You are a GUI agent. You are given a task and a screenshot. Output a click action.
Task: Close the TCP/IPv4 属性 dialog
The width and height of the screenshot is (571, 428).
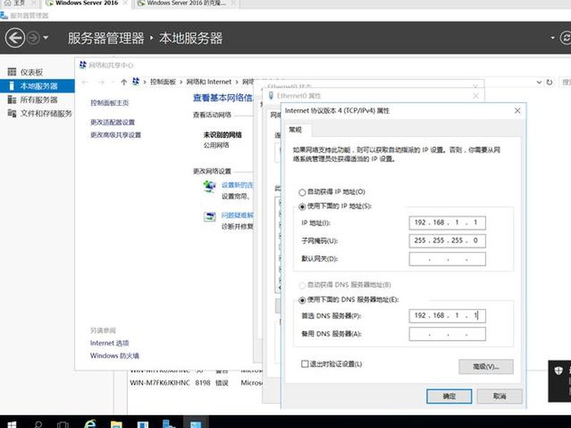(x=517, y=111)
